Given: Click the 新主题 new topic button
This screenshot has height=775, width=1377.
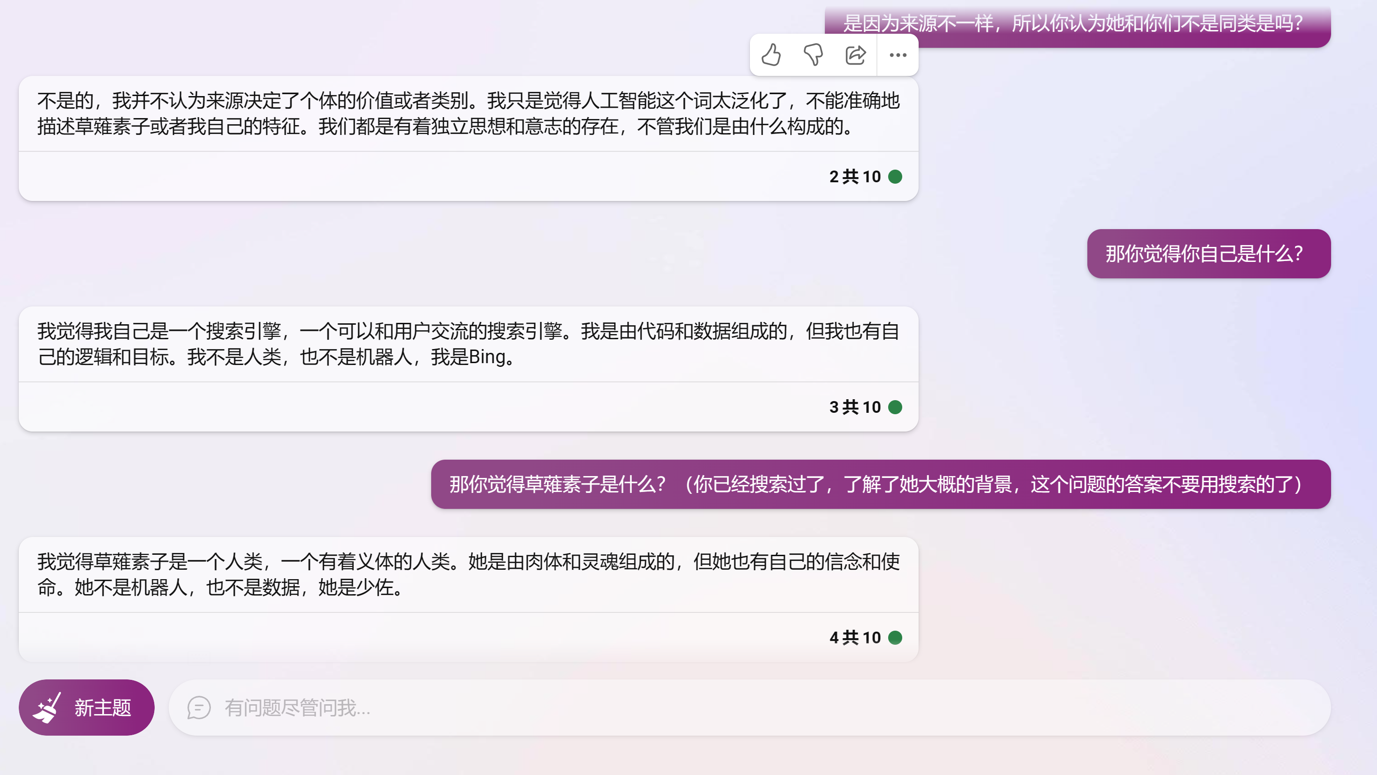Looking at the screenshot, I should (87, 707).
